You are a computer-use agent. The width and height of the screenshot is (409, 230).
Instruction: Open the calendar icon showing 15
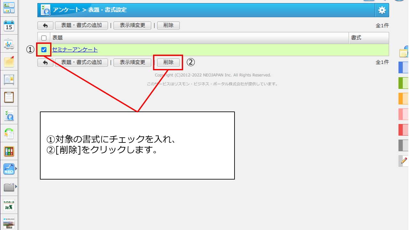(9, 26)
